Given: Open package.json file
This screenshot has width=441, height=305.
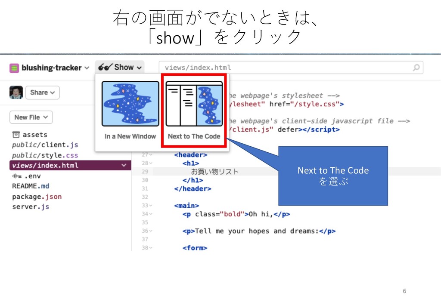Looking at the screenshot, I should point(37,197).
